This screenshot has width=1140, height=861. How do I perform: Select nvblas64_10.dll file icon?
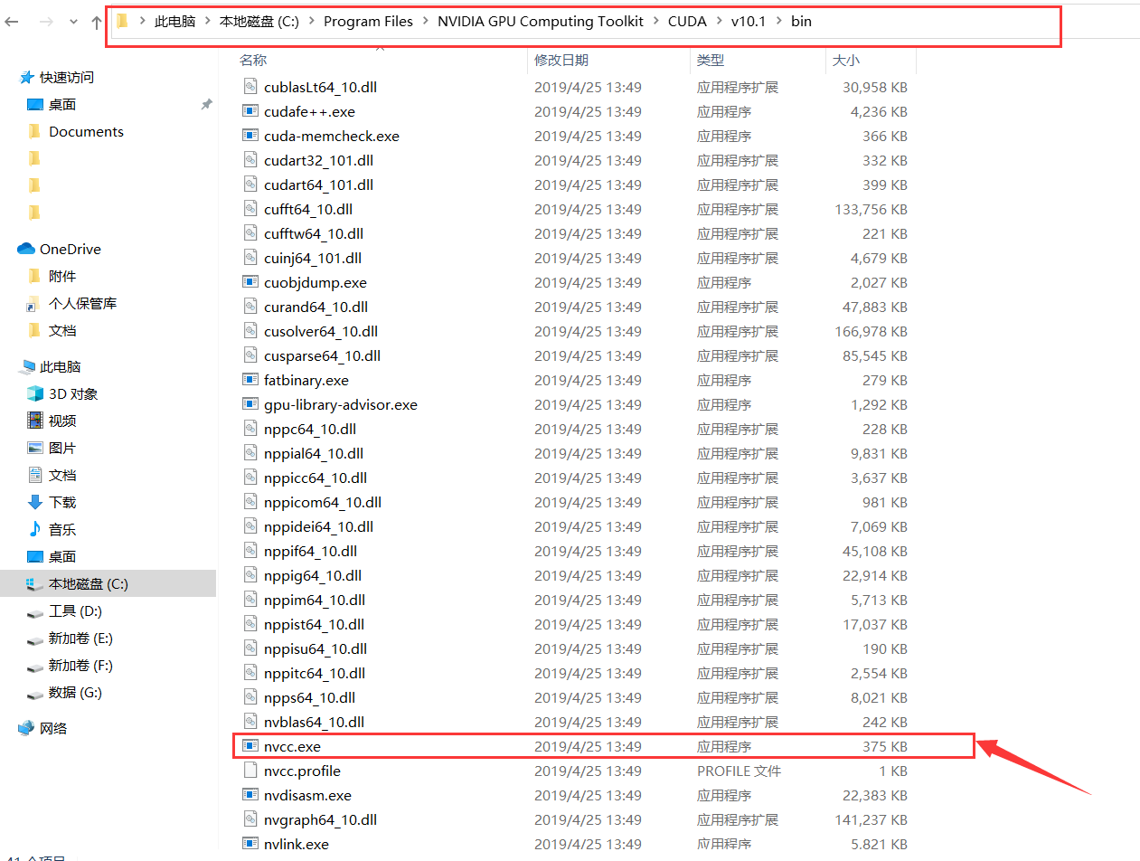(250, 722)
